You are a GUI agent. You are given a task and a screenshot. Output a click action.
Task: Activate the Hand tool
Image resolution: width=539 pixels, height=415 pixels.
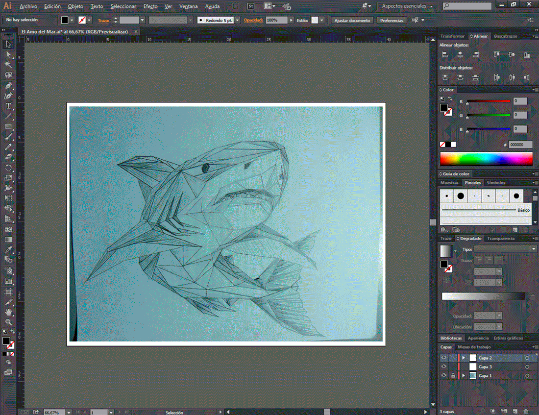coord(8,312)
